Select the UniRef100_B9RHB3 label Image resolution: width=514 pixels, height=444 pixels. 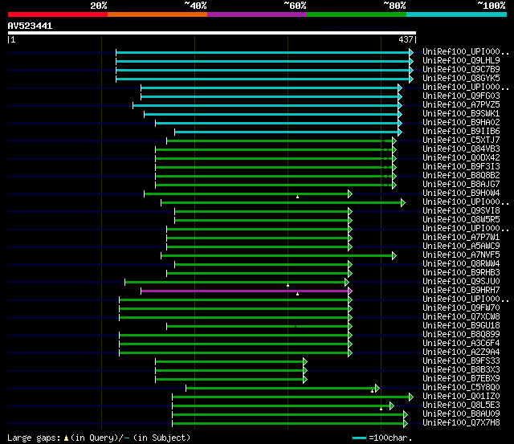[461, 273]
